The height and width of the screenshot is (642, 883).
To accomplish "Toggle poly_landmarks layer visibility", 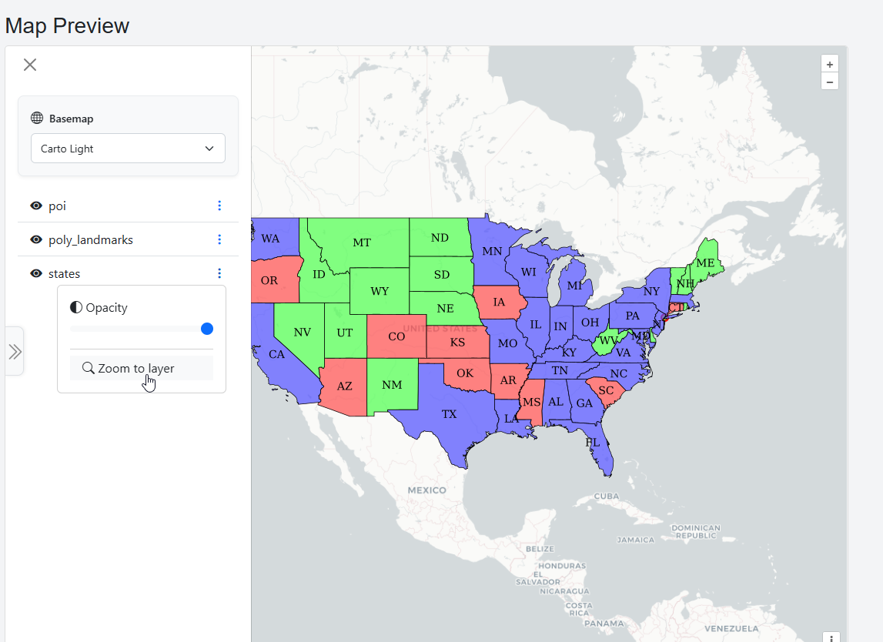I will (36, 240).
